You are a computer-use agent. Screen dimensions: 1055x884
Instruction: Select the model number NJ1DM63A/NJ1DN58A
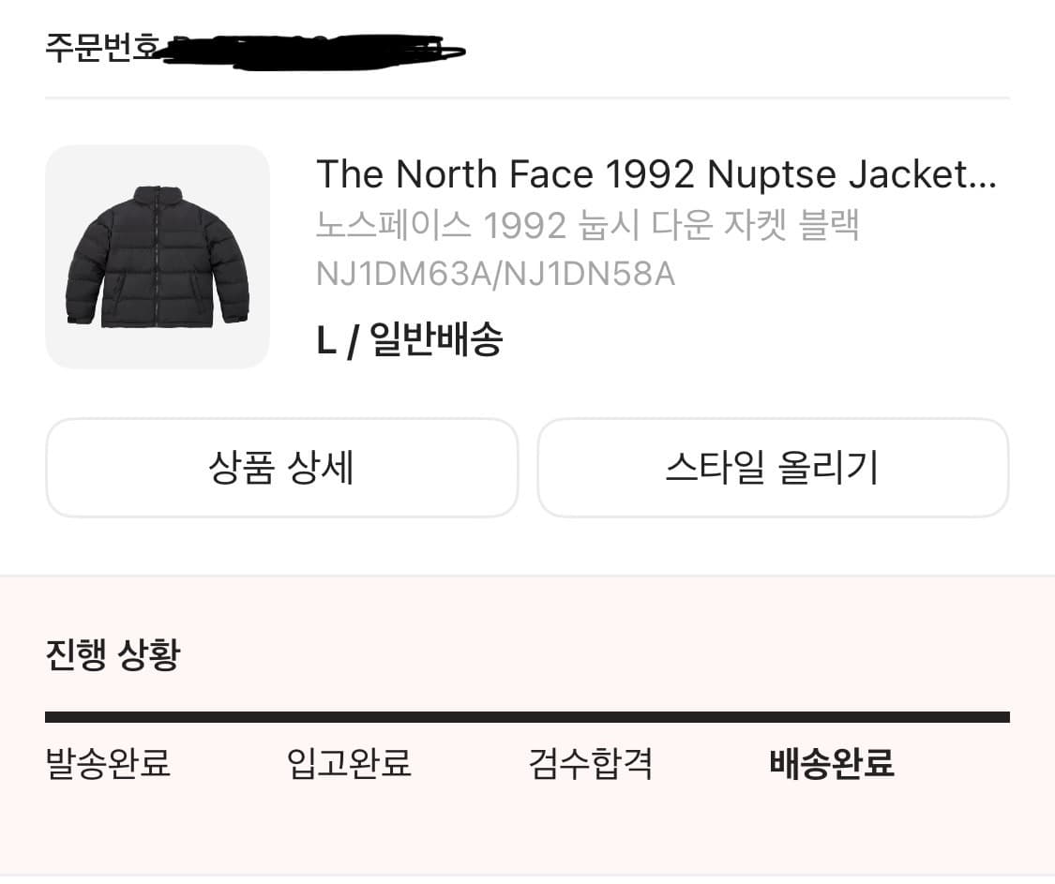495,276
